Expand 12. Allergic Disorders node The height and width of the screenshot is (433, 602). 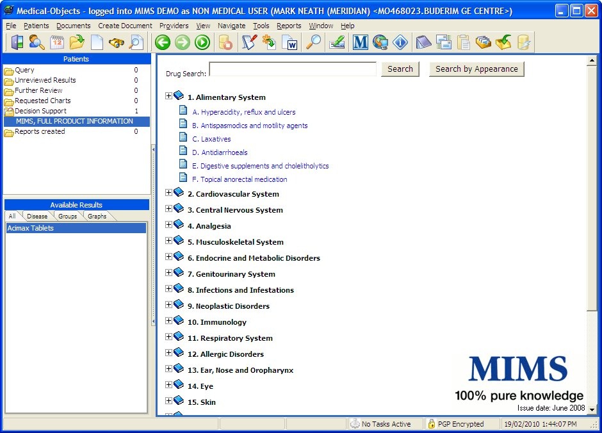(168, 353)
